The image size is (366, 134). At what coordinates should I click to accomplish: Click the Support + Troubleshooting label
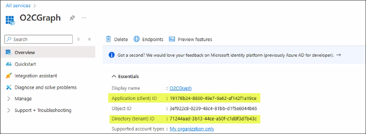[43, 110]
